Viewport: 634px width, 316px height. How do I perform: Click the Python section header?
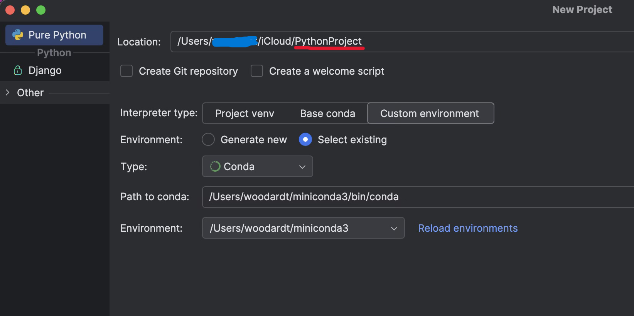tap(54, 53)
